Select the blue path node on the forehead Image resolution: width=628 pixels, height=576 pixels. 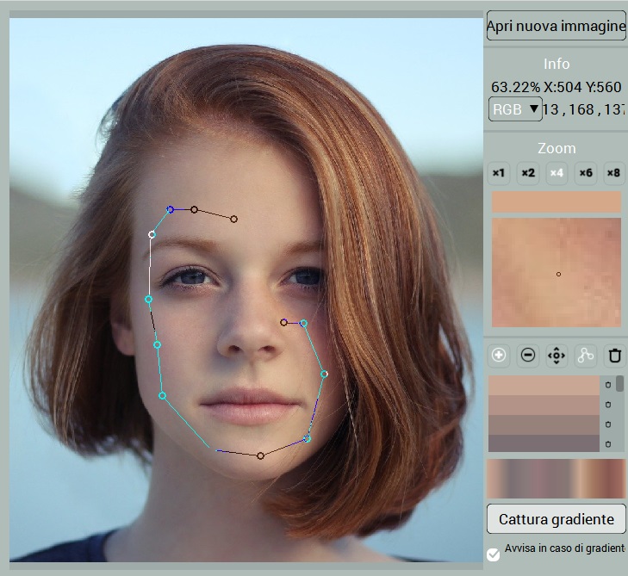pyautogui.click(x=171, y=209)
